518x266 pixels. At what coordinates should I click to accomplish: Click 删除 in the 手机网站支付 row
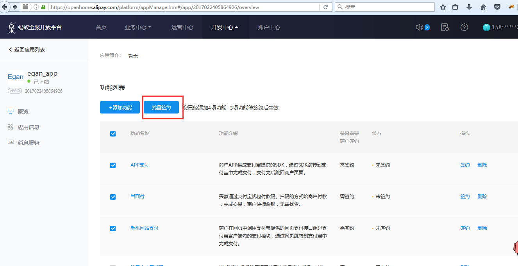[482, 228]
